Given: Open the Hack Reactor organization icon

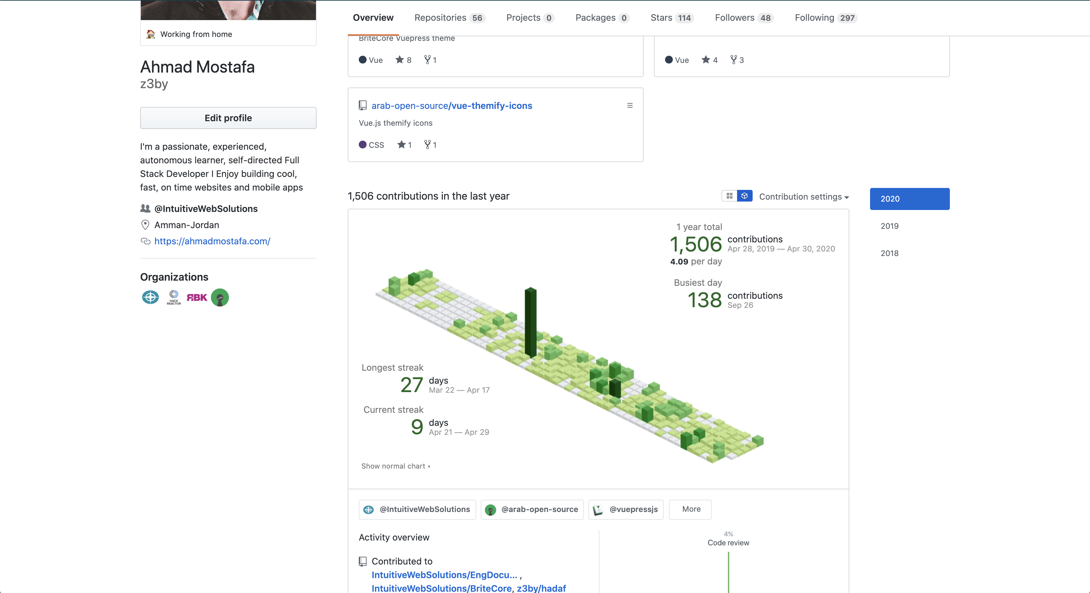Looking at the screenshot, I should click(x=174, y=297).
